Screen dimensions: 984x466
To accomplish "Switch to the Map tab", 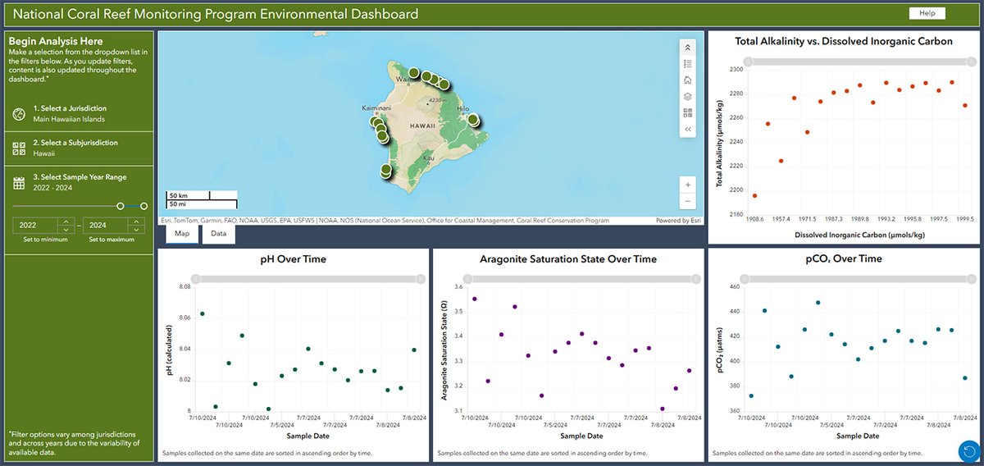I will [x=182, y=234].
